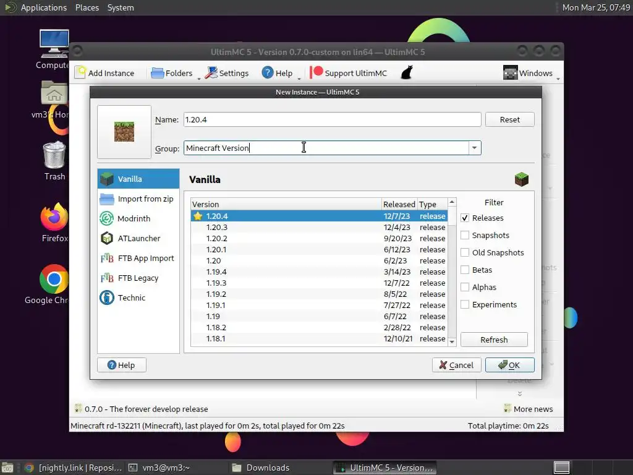Select version 1.19.4 row
Screen dimensions: 633x475
pyautogui.click(x=319, y=272)
